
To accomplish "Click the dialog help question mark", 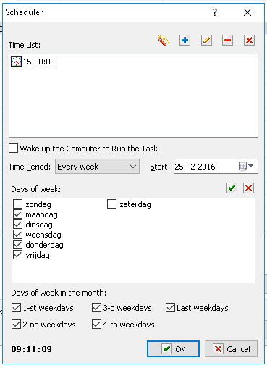I will tap(215, 12).
